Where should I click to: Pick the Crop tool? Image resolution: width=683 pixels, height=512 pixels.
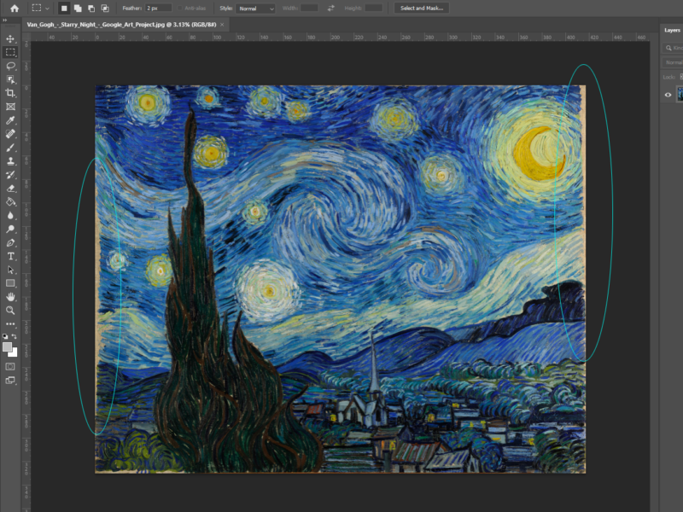(10, 93)
